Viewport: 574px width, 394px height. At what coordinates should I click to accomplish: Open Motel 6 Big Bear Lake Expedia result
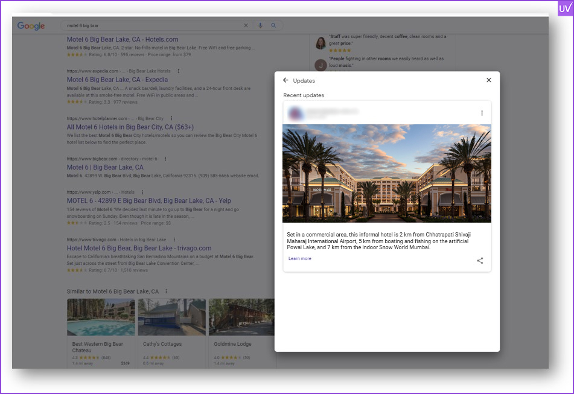click(x=117, y=80)
